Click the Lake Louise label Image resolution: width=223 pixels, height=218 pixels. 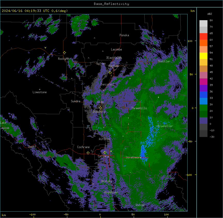tap(4, 125)
